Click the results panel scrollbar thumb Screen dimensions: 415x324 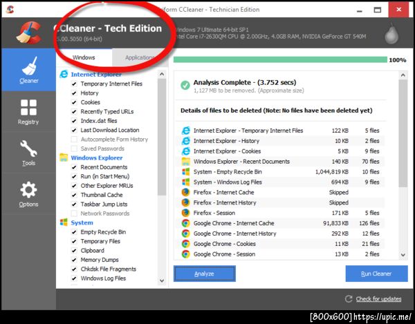pyautogui.click(x=403, y=133)
